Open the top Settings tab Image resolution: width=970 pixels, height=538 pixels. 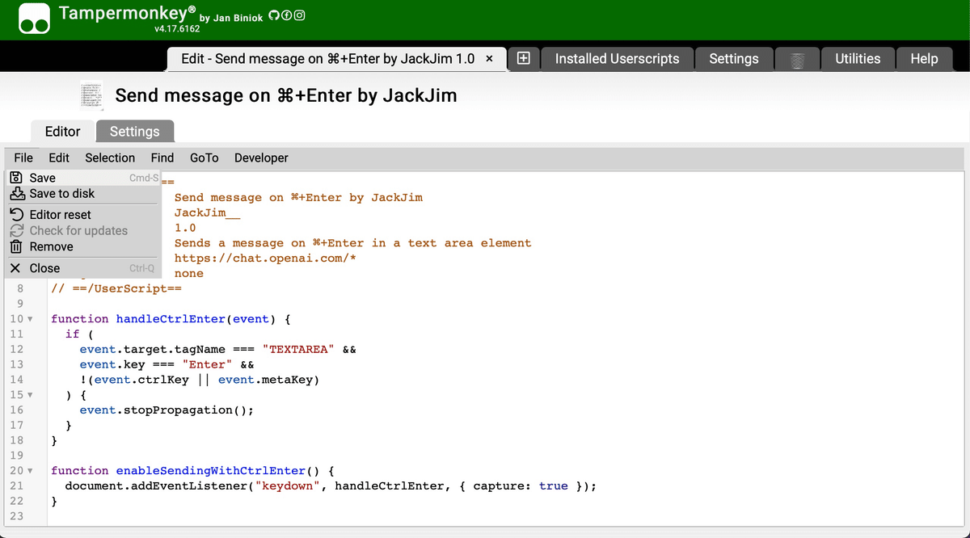point(734,59)
